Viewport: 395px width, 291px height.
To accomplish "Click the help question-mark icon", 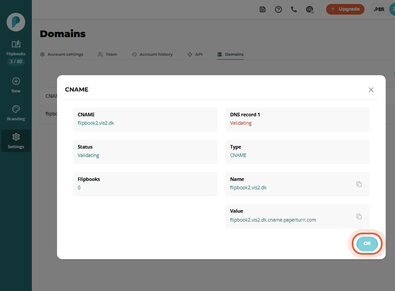I will pos(278,9).
